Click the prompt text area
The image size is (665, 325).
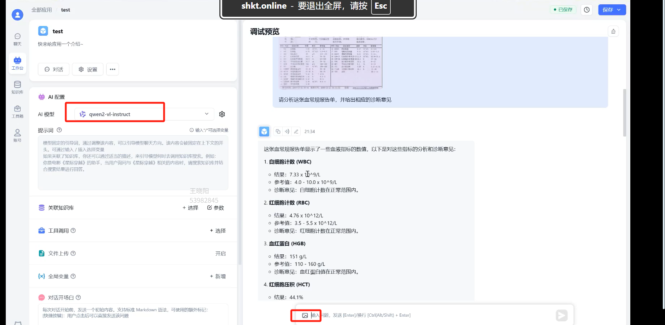click(x=133, y=162)
